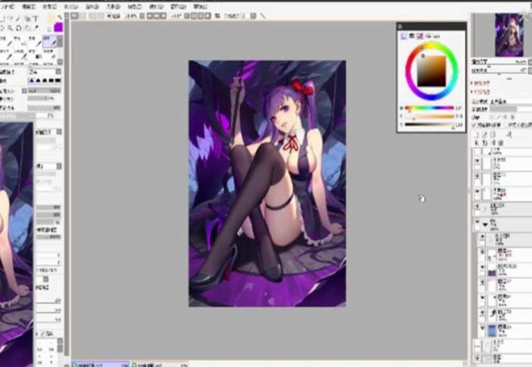Select the Text tool in the toolbox

(x=36, y=20)
